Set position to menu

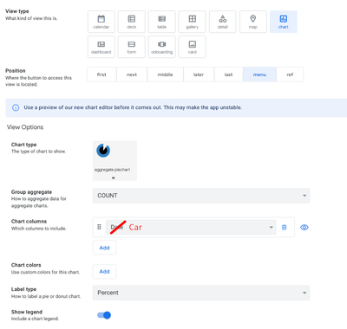pyautogui.click(x=259, y=74)
